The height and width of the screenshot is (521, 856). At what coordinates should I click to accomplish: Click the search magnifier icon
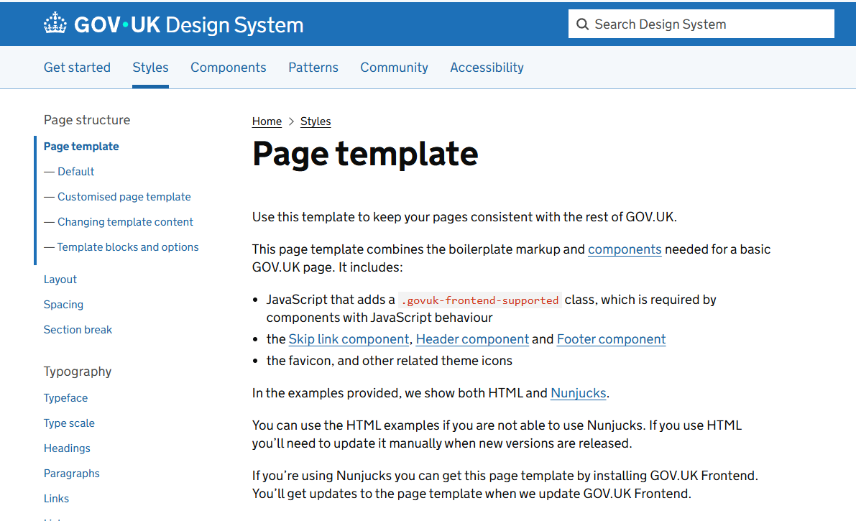[582, 24]
